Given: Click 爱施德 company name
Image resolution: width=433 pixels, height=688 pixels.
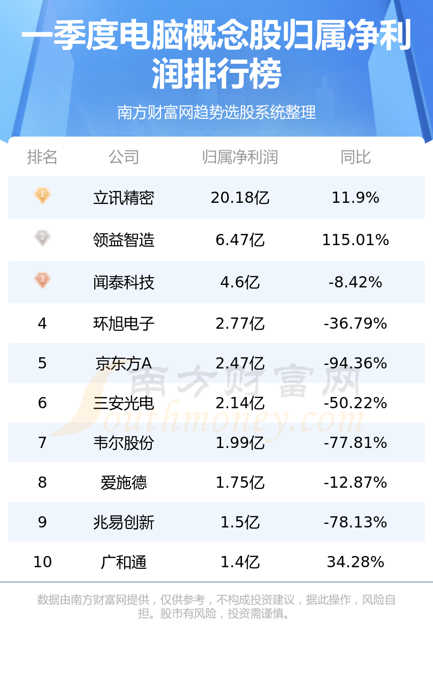Looking at the screenshot, I should (x=124, y=483).
